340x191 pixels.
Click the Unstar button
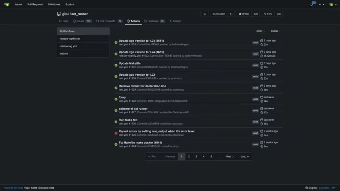click(x=244, y=14)
